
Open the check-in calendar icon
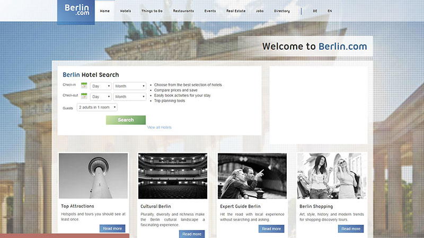tap(84, 85)
